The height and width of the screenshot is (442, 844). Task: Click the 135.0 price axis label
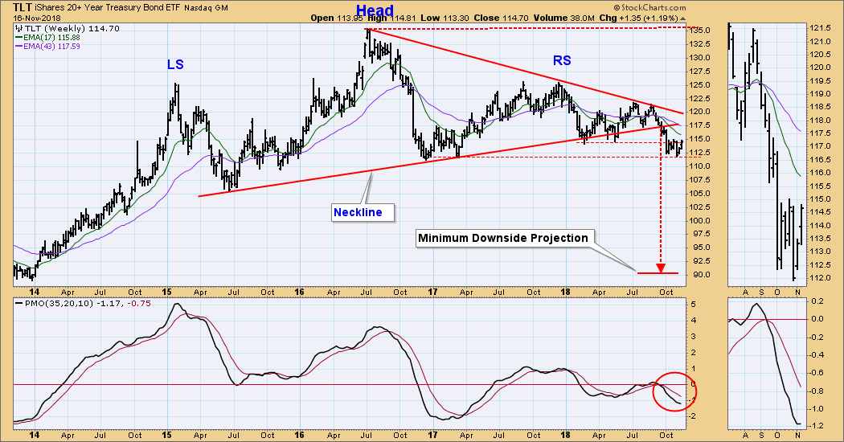[x=701, y=31]
